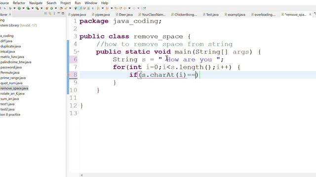Click error marker on line 8 gutter
316x177 pixels.
68,75
